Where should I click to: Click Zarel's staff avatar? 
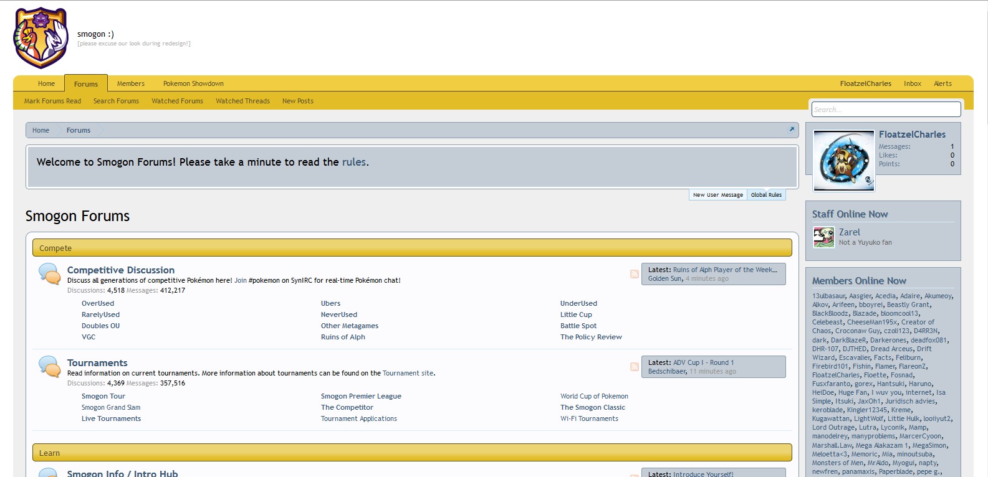click(823, 237)
